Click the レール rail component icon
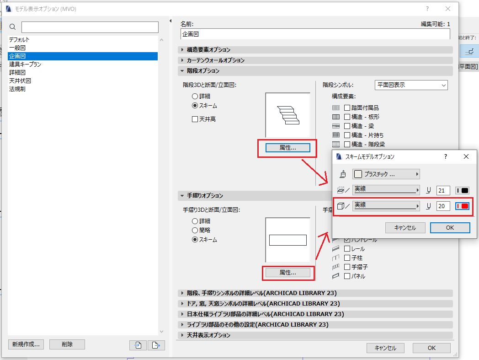 tap(336, 249)
